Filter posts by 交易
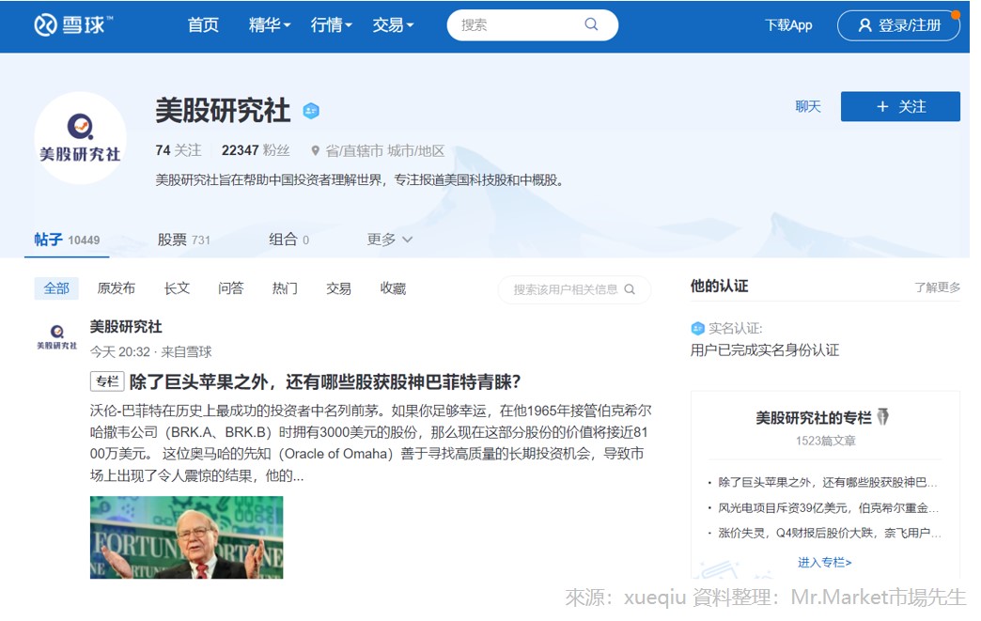The width and height of the screenshot is (981, 621). pyautogui.click(x=338, y=288)
